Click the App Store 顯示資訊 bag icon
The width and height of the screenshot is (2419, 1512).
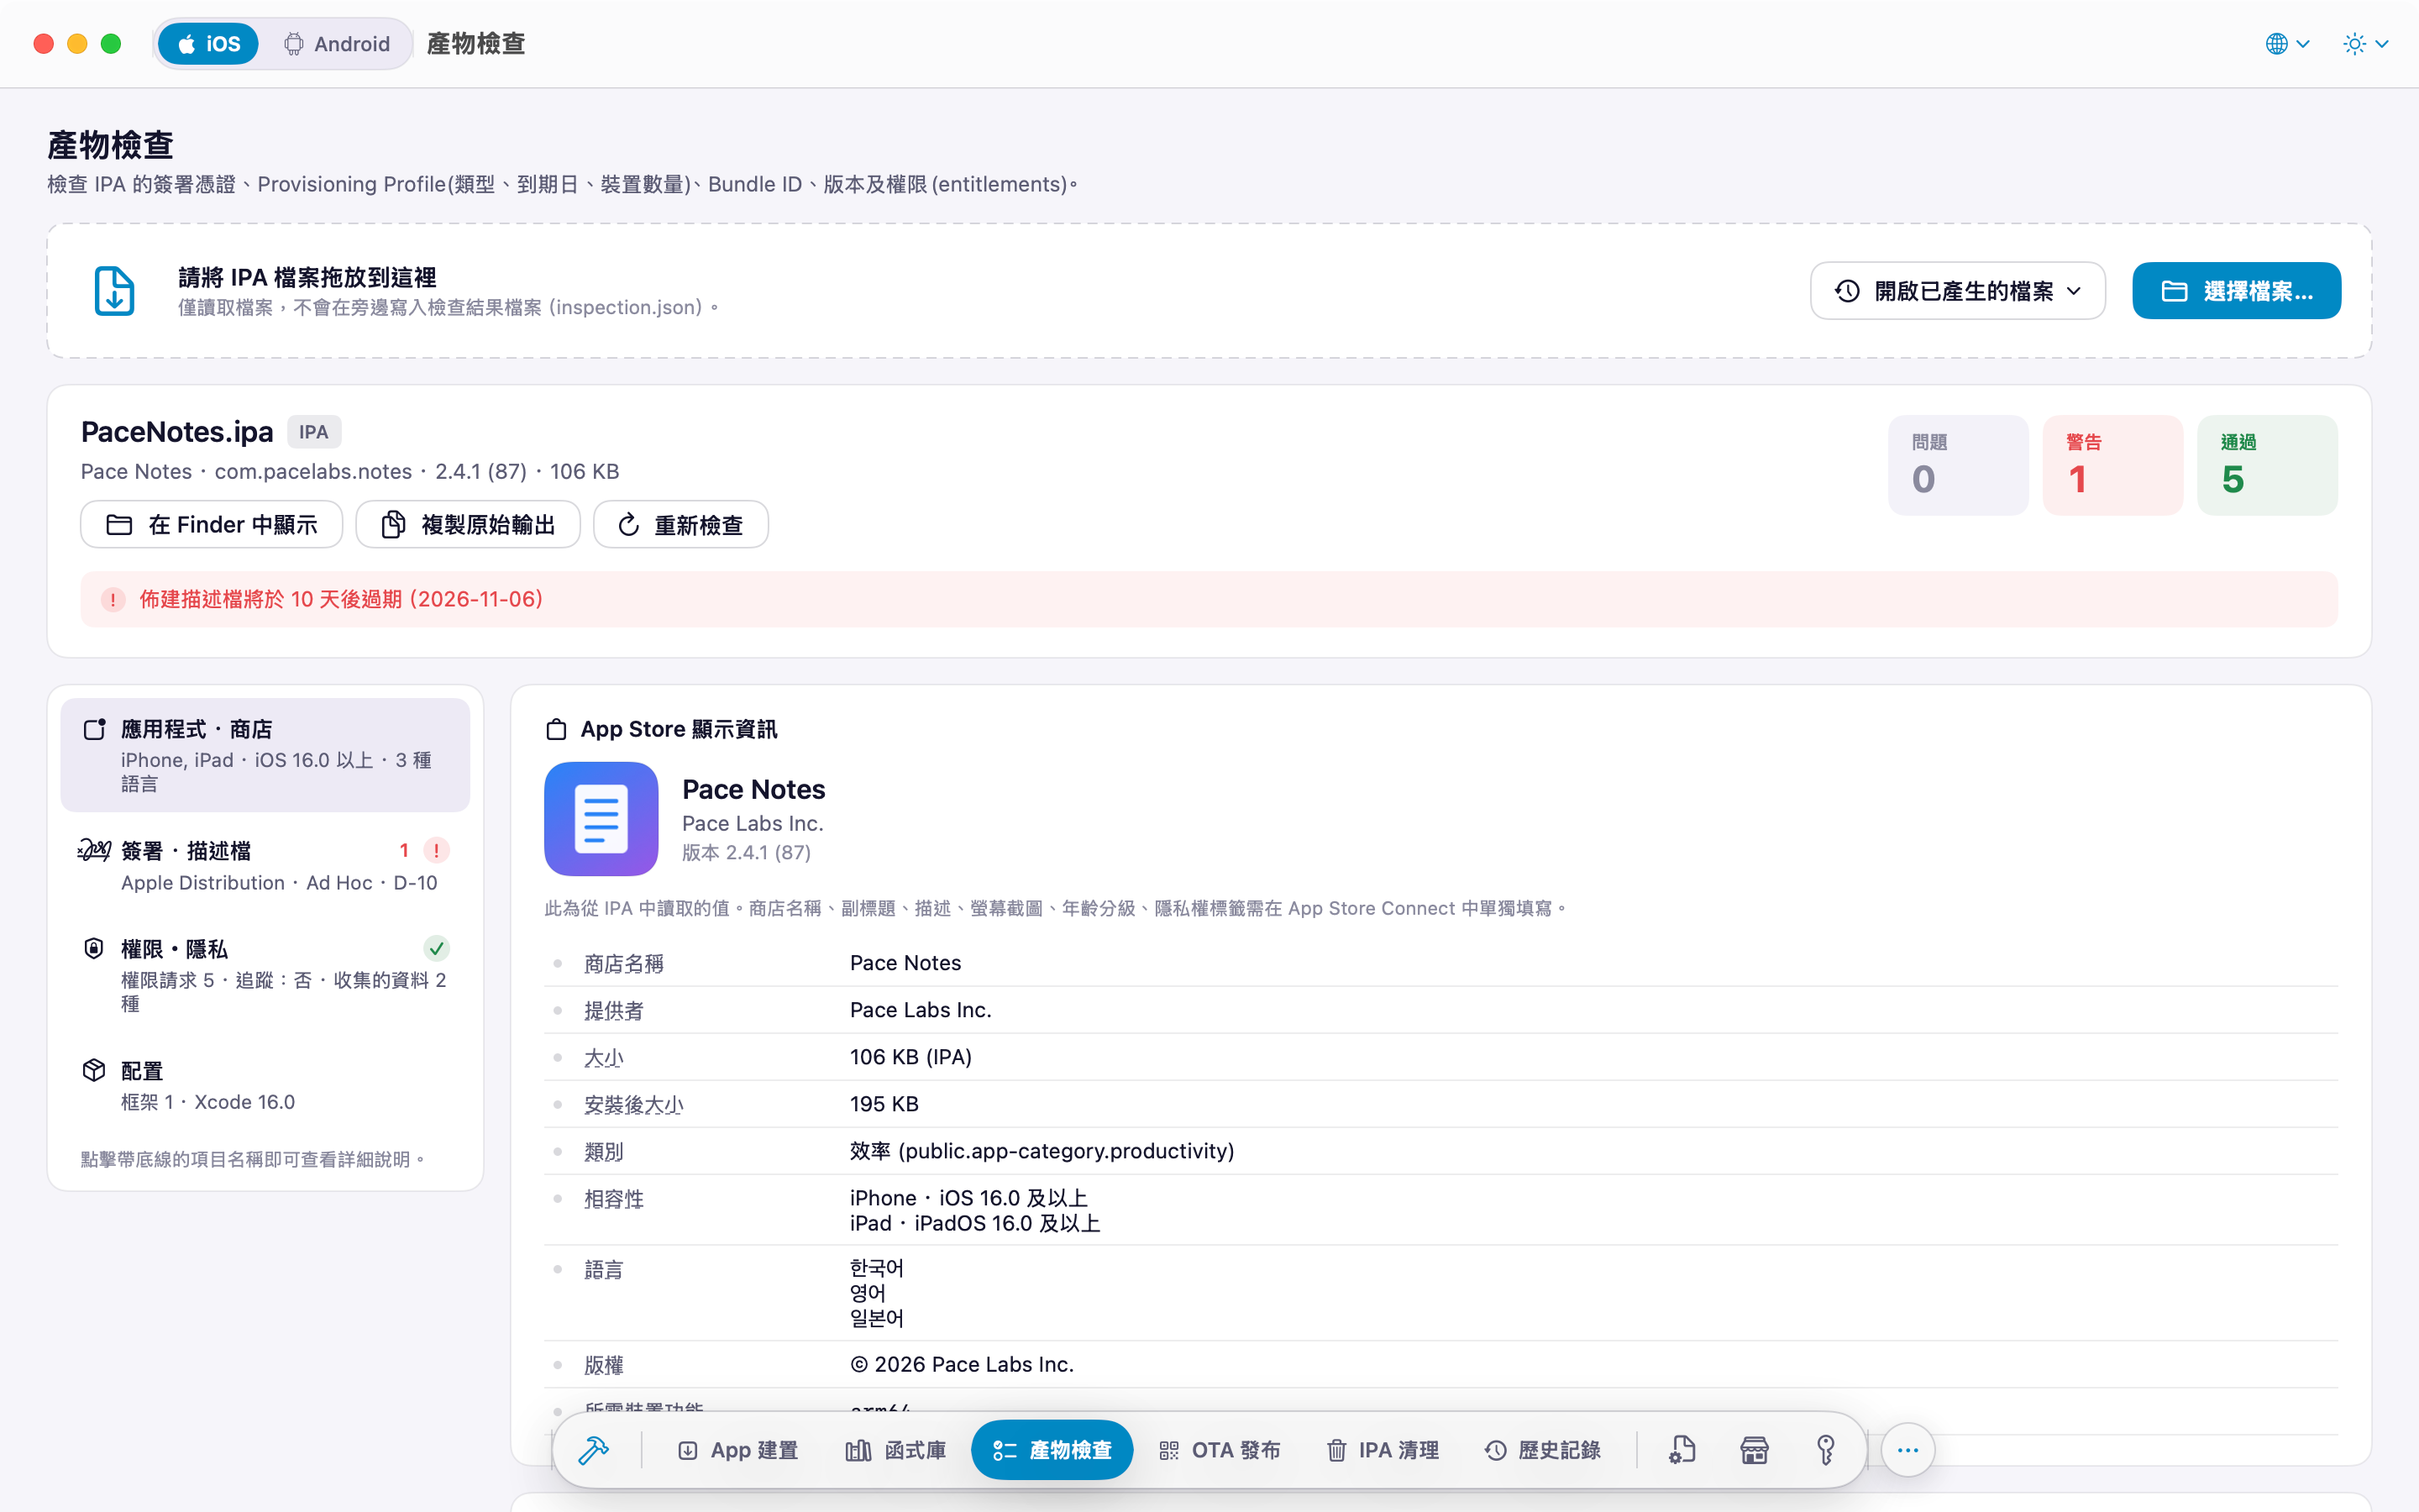point(556,729)
